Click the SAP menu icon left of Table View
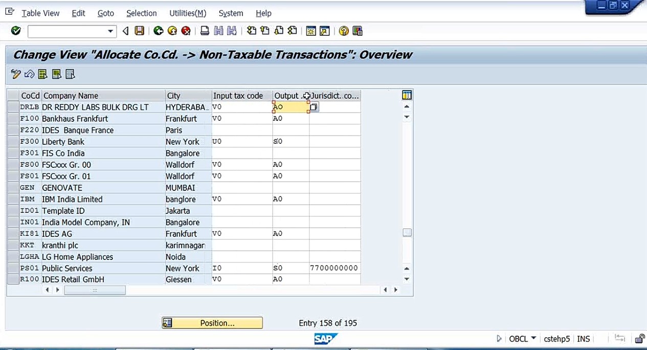Screen dimensions: 647x350 tap(10, 11)
